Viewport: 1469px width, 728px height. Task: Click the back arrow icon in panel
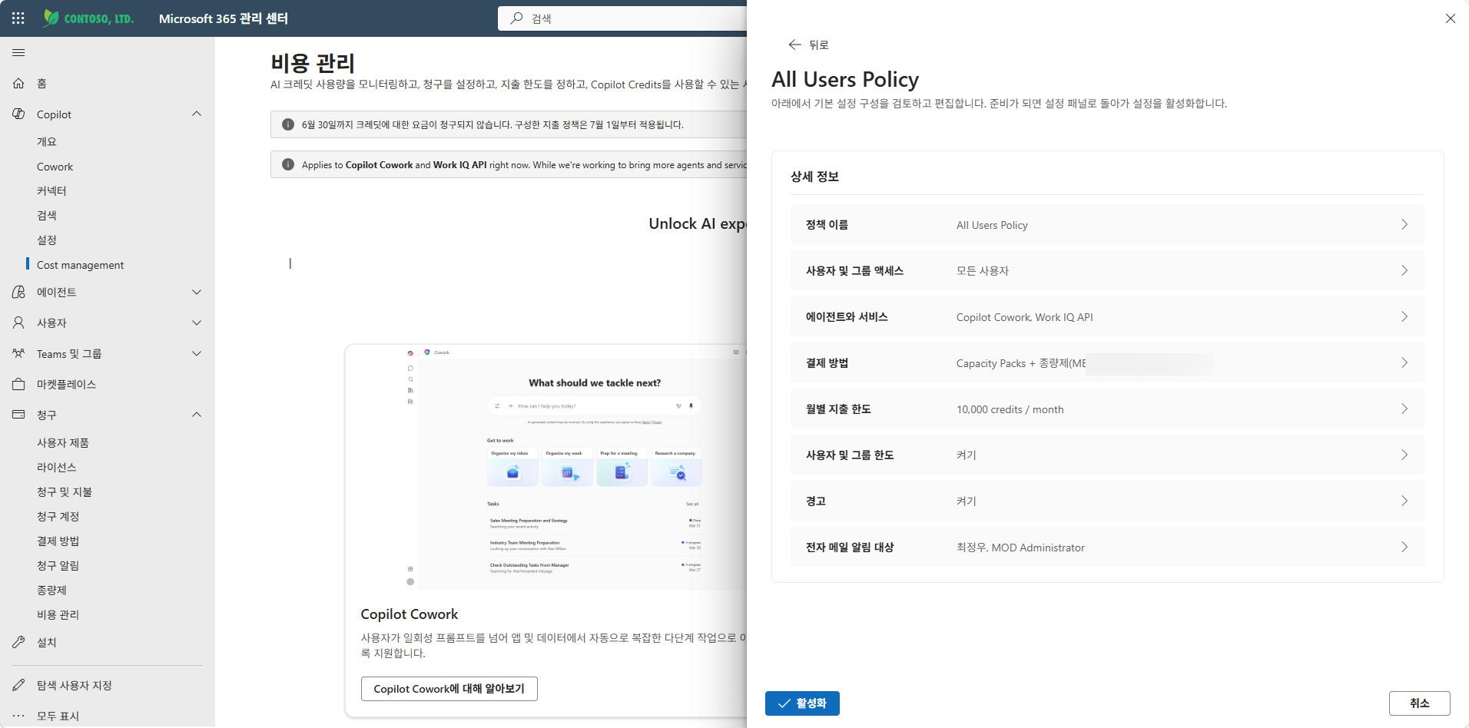tap(794, 45)
